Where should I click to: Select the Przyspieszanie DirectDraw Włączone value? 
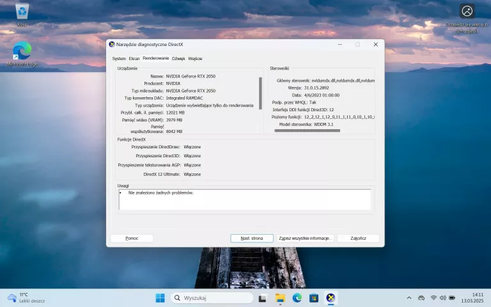pyautogui.click(x=192, y=147)
